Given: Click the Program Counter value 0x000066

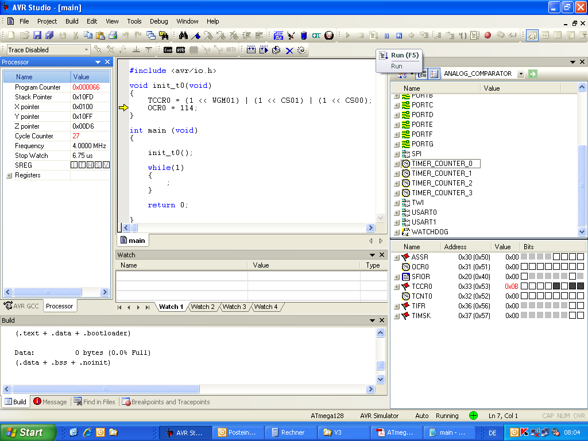Looking at the screenshot, I should 86,87.
